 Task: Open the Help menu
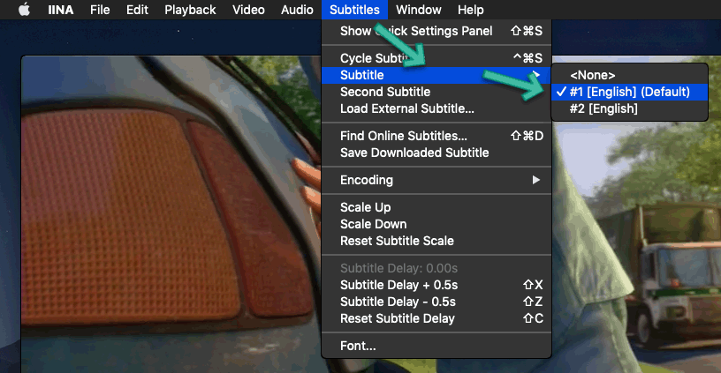click(x=470, y=10)
